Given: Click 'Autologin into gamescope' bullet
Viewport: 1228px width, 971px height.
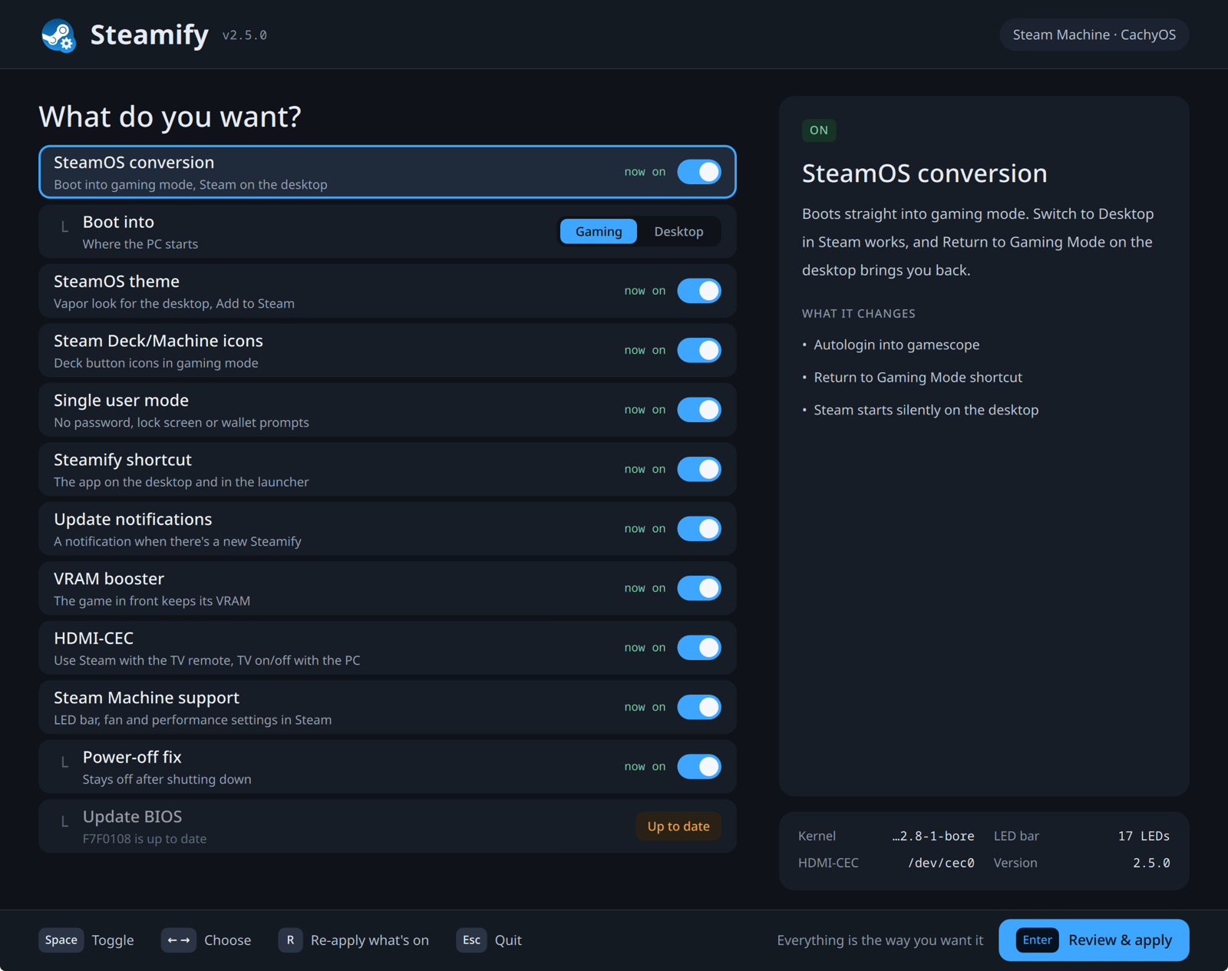Looking at the screenshot, I should pos(896,345).
